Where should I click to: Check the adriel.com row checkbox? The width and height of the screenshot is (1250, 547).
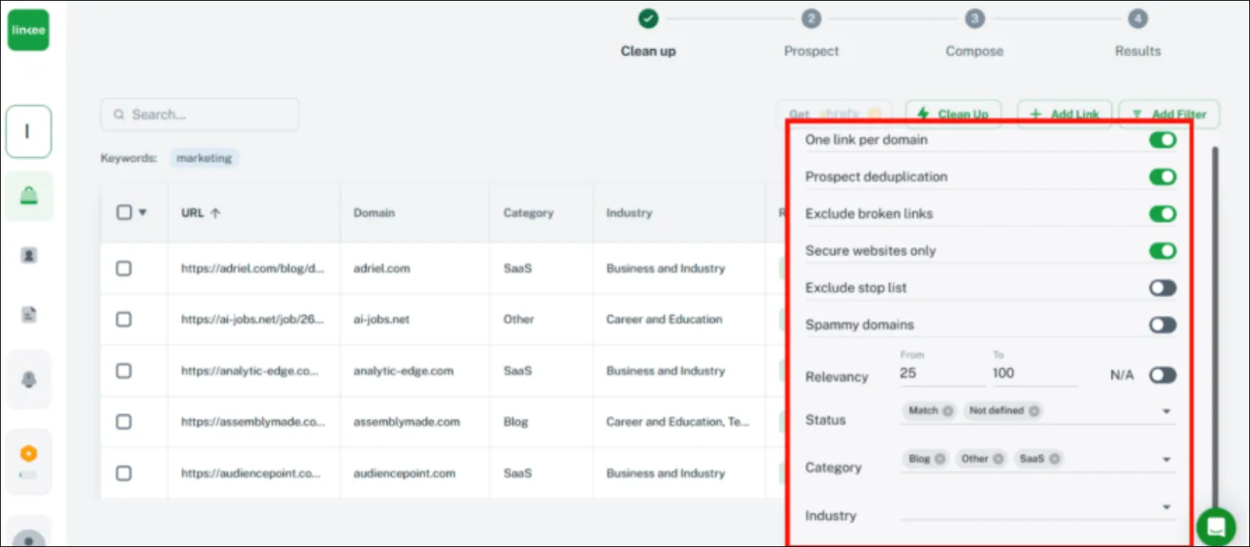pyautogui.click(x=123, y=268)
